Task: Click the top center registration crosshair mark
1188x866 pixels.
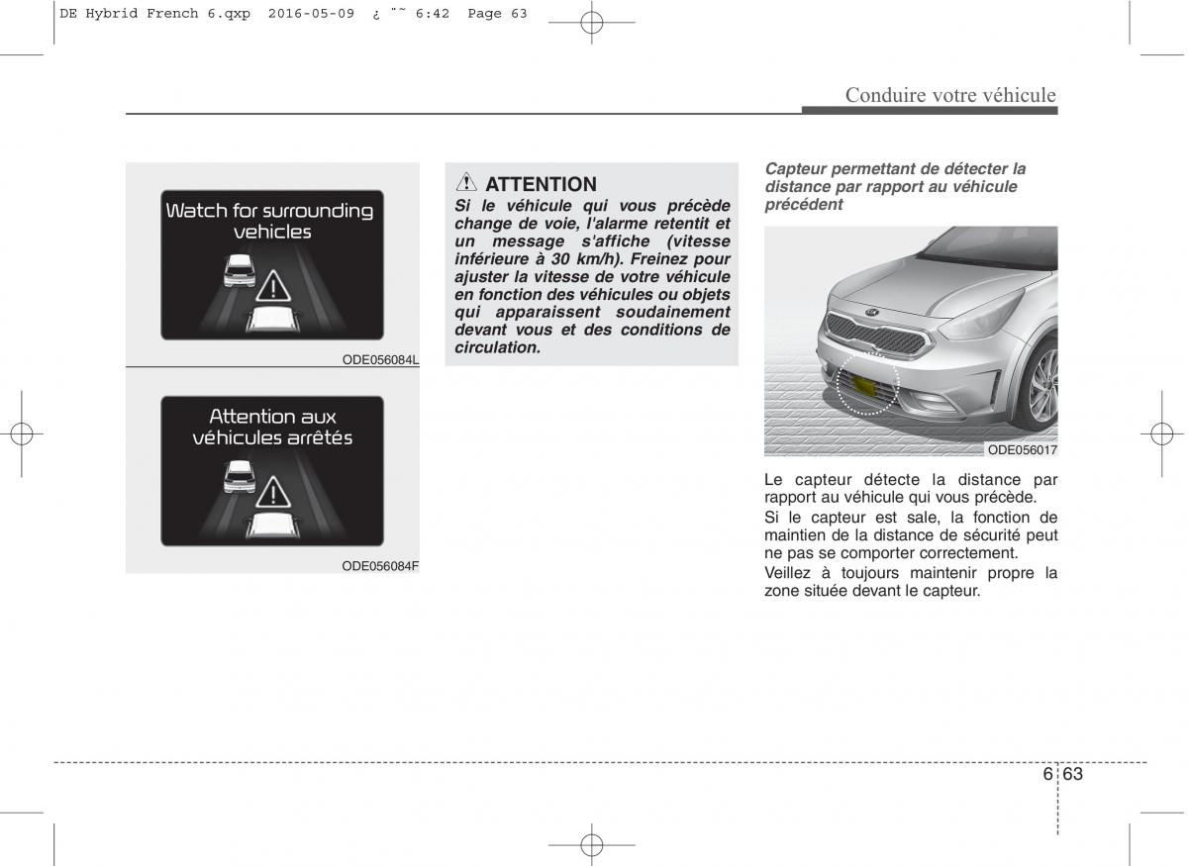Action: pyautogui.click(x=592, y=24)
